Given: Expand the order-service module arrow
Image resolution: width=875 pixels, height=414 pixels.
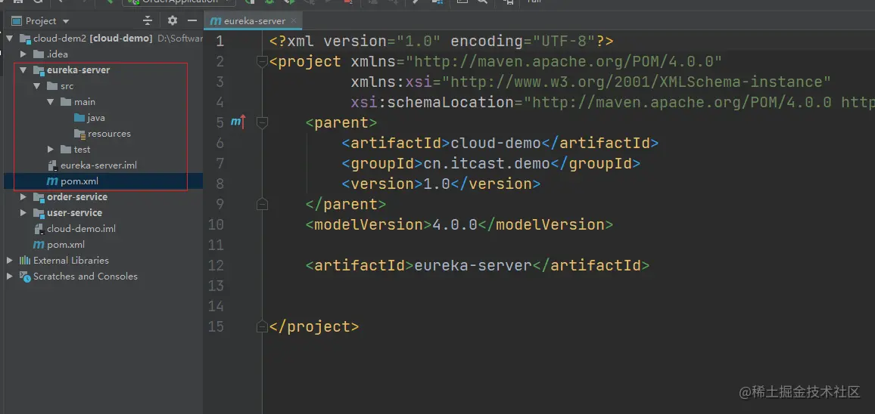Looking at the screenshot, I should (23, 196).
